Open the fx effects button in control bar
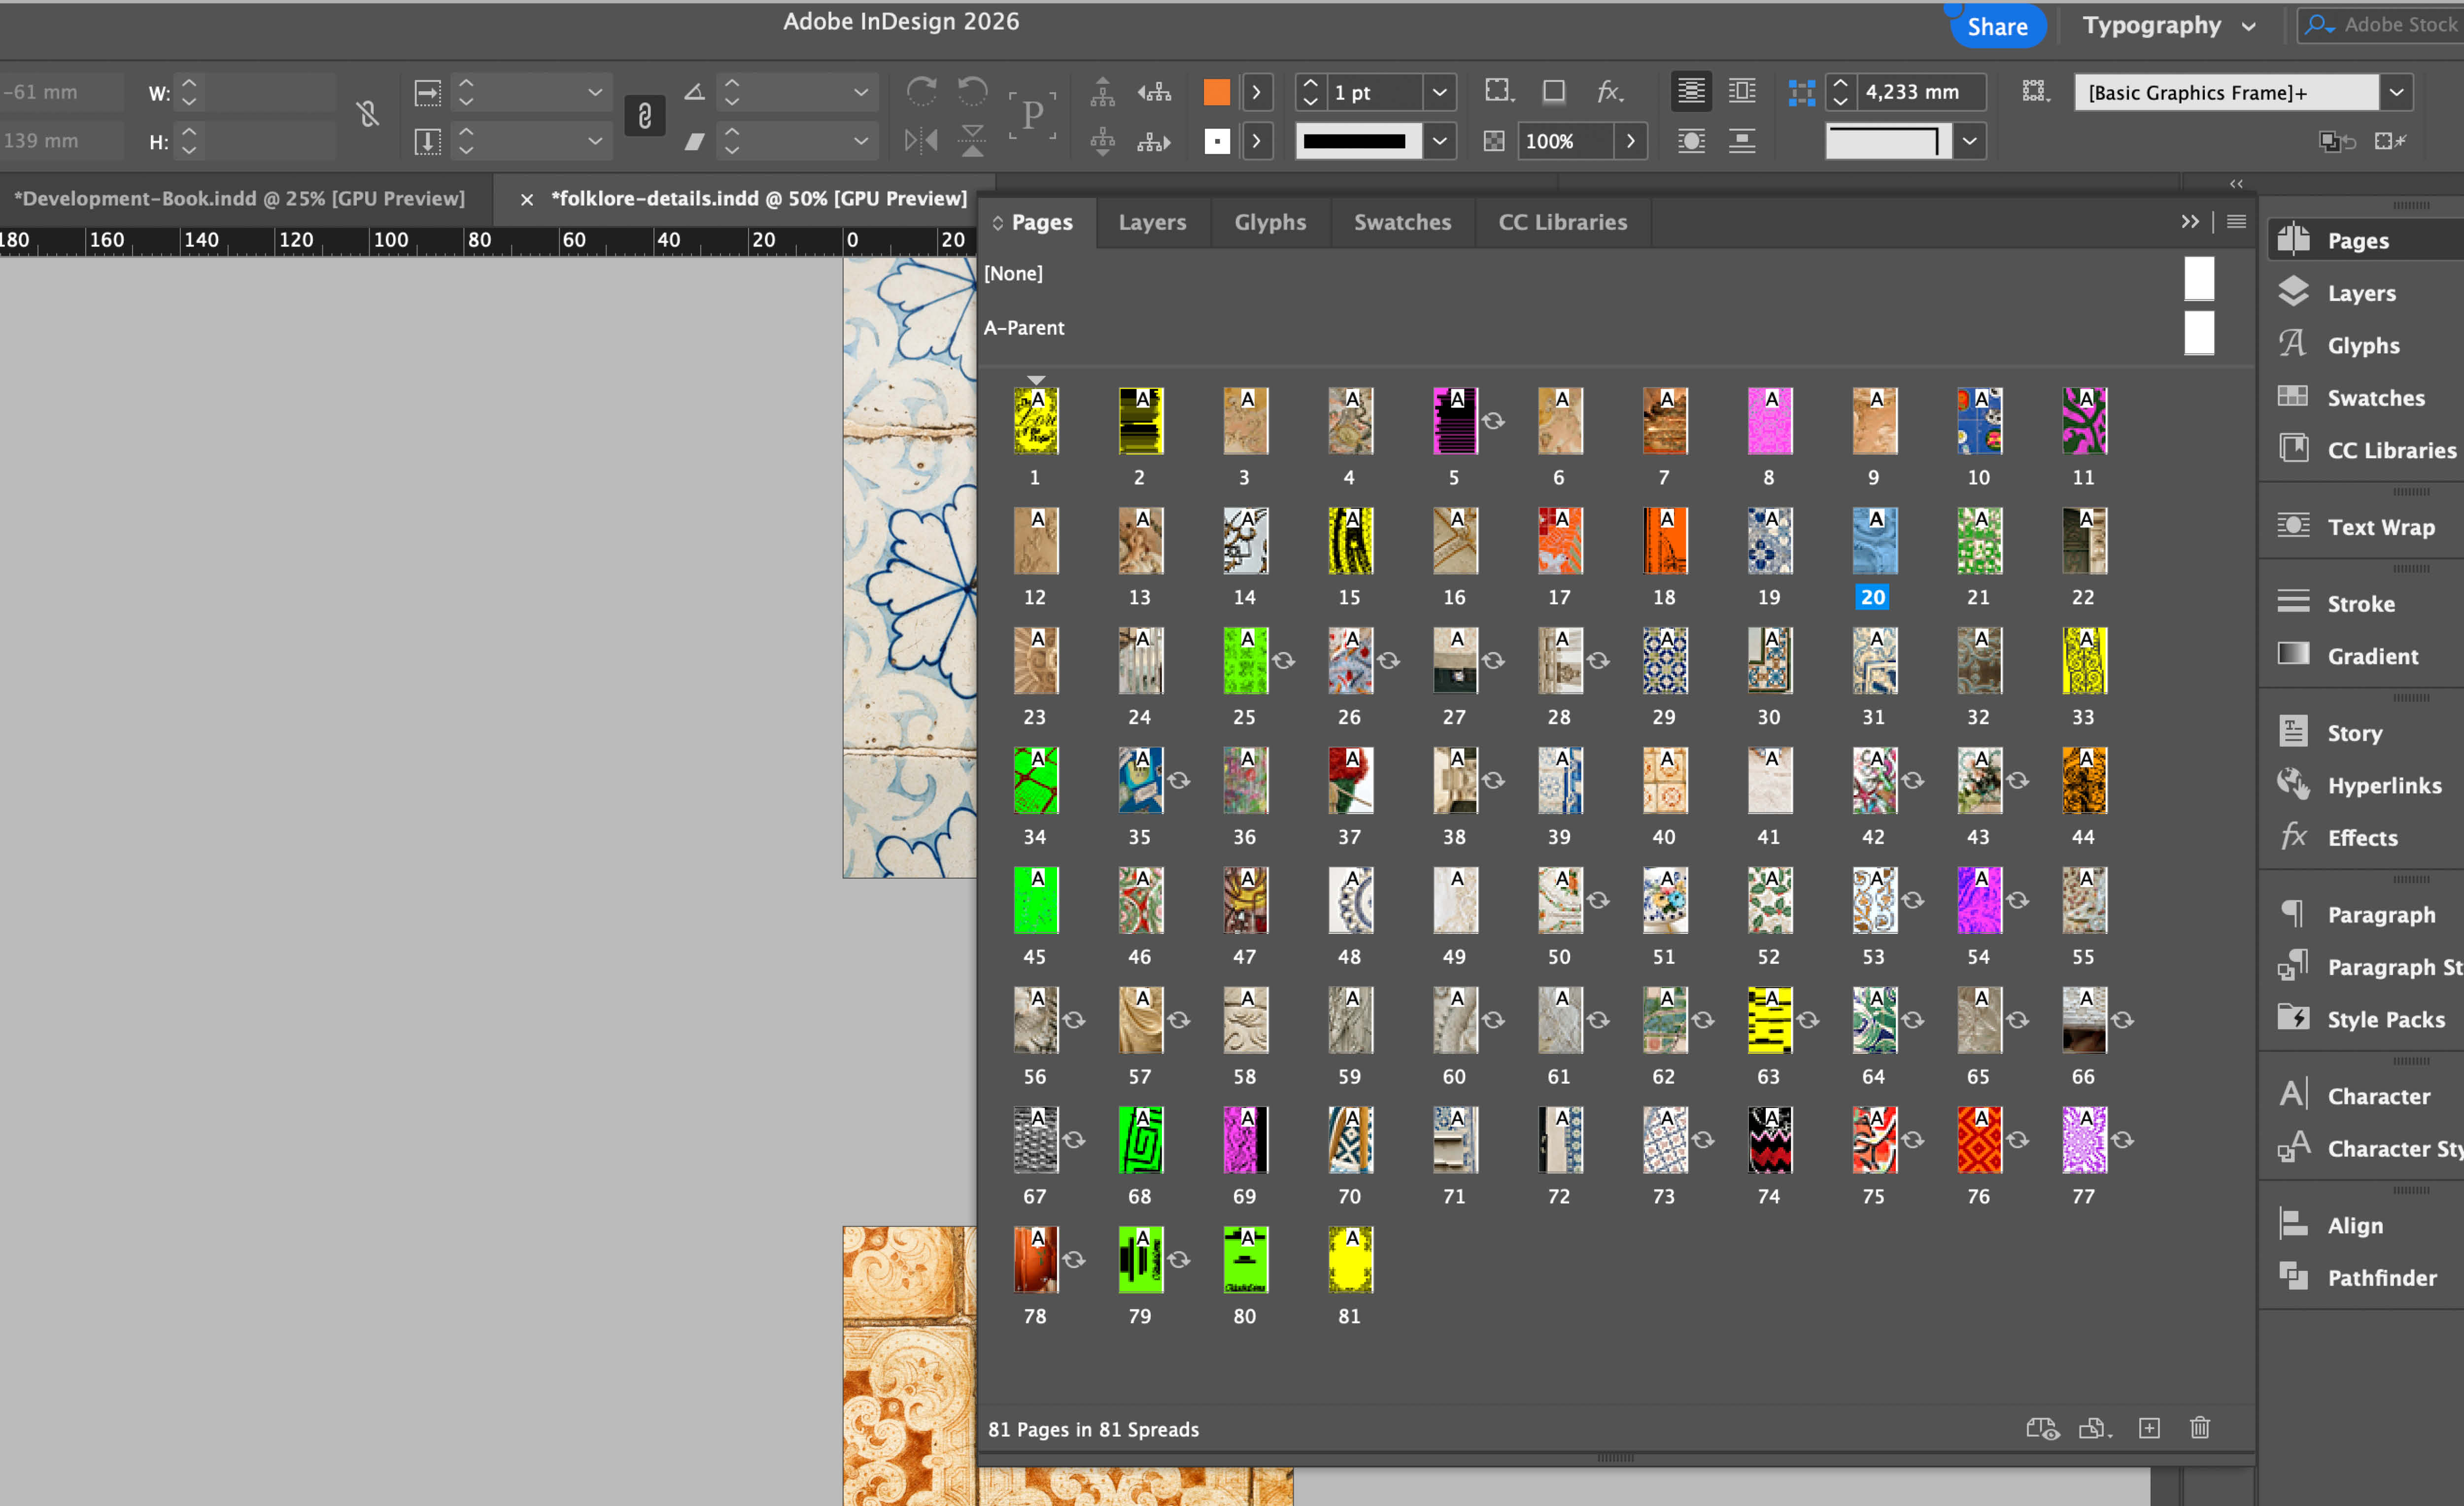Viewport: 2464px width, 1506px height. tap(1609, 92)
